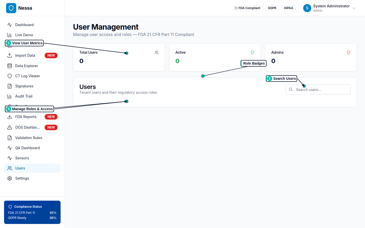Open the Dashboard from the sidebar

point(24,25)
